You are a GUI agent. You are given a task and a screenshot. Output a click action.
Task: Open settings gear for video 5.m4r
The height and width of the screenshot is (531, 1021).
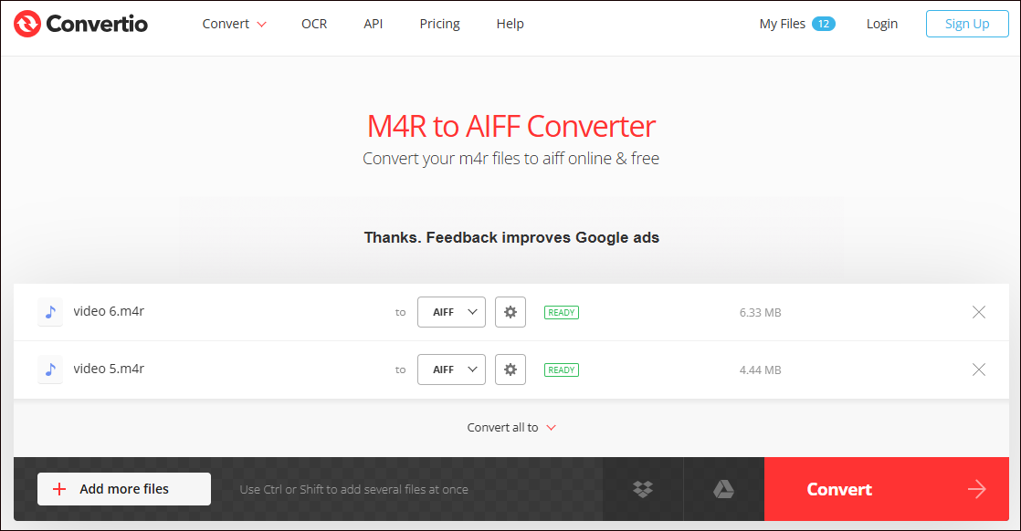click(x=510, y=370)
